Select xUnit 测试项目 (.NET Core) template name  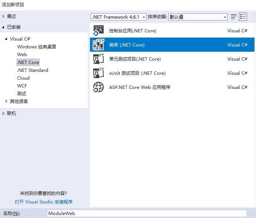coord(137,73)
